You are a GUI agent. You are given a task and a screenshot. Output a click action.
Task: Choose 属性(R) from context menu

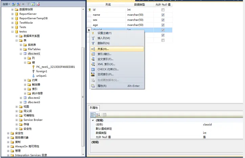click(117, 86)
